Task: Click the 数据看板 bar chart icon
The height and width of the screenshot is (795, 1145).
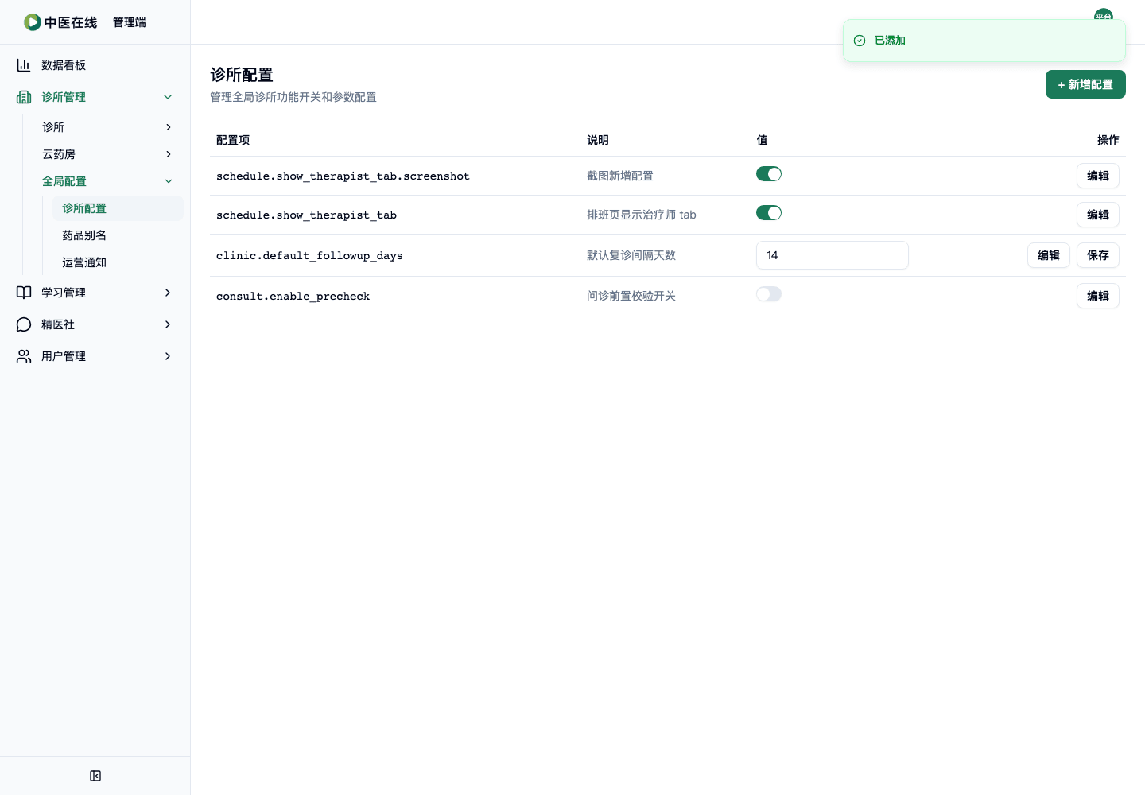Action: tap(24, 65)
